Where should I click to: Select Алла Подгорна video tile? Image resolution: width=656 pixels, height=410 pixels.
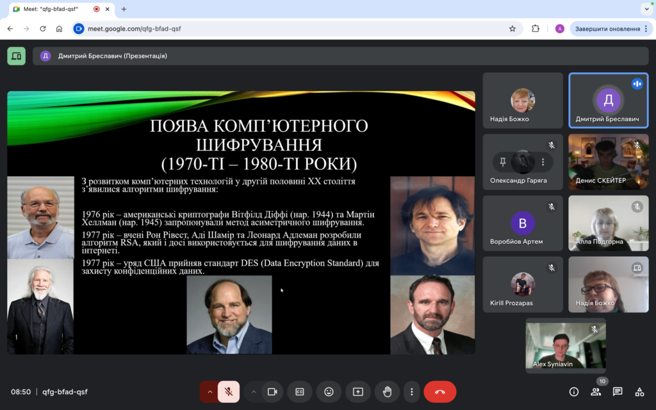click(609, 223)
